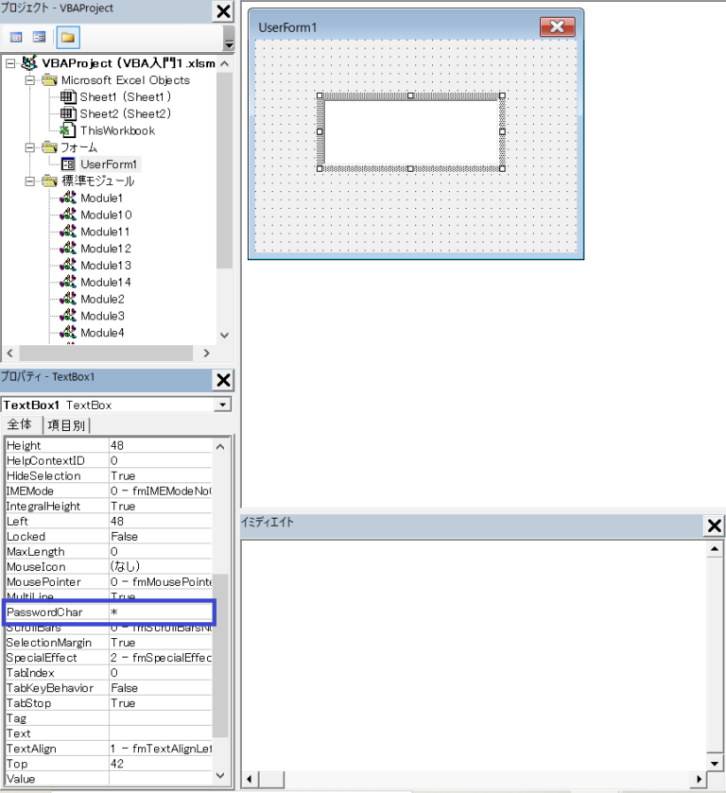Image resolution: width=726 pixels, height=793 pixels.
Task: Select the IMEMode property row
Action: [109, 491]
